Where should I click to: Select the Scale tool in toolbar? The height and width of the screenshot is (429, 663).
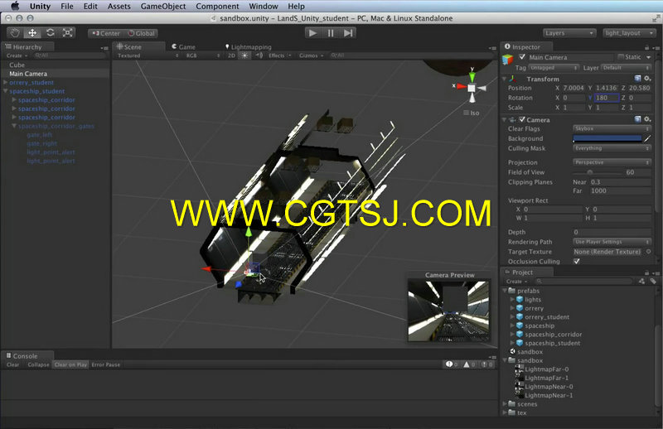tap(68, 33)
